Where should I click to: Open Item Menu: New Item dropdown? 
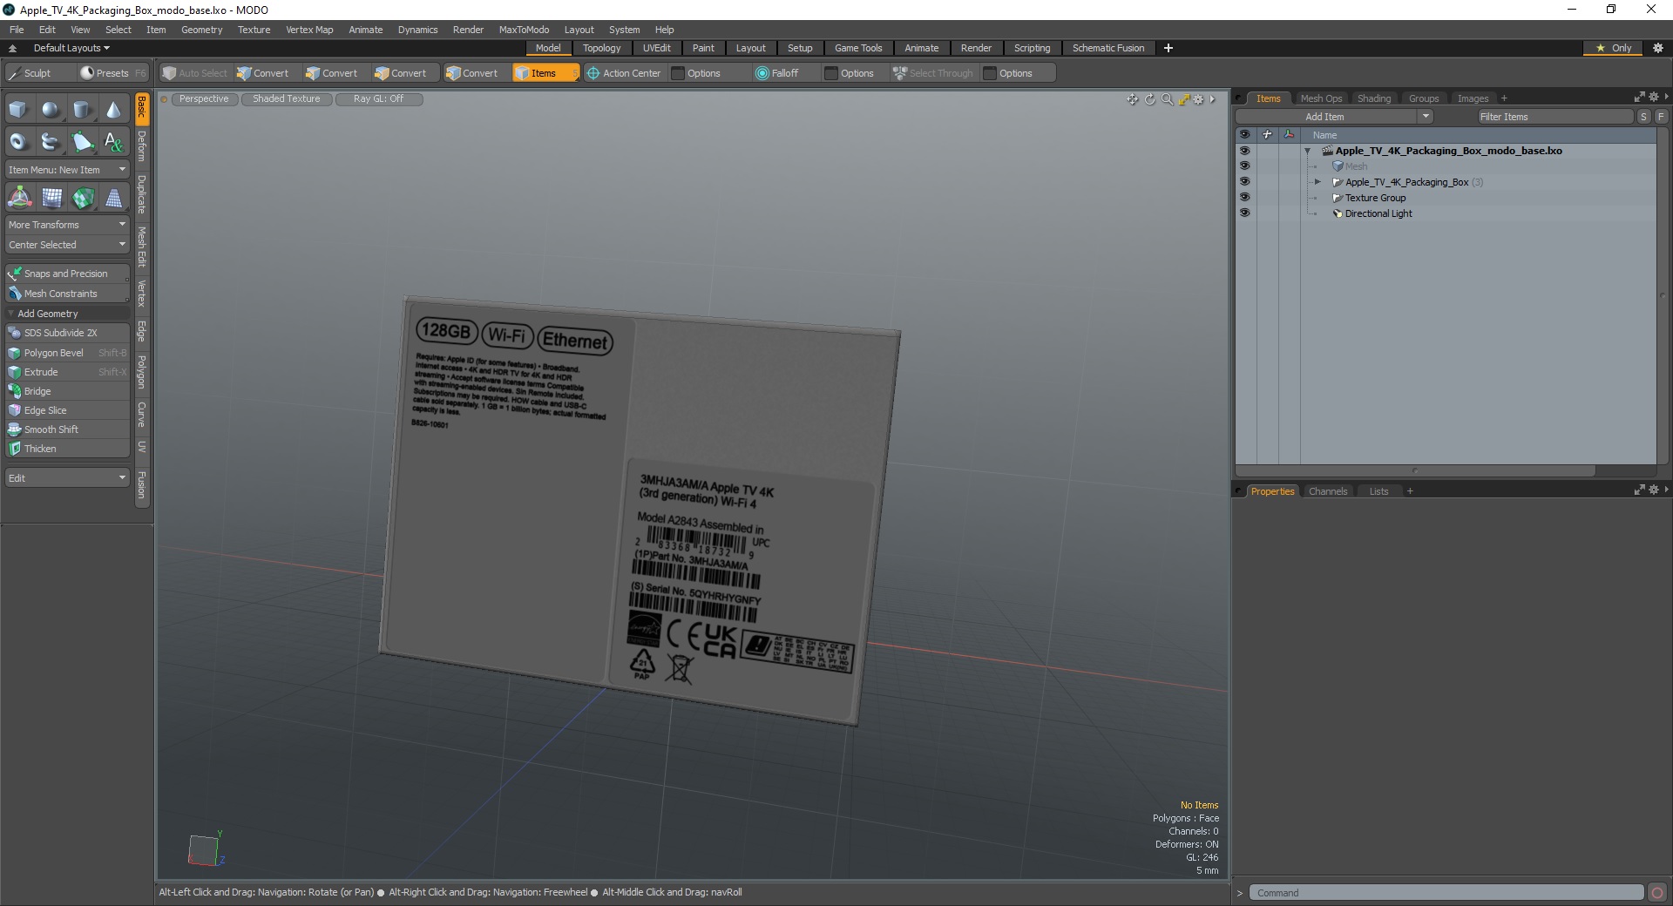coord(68,170)
